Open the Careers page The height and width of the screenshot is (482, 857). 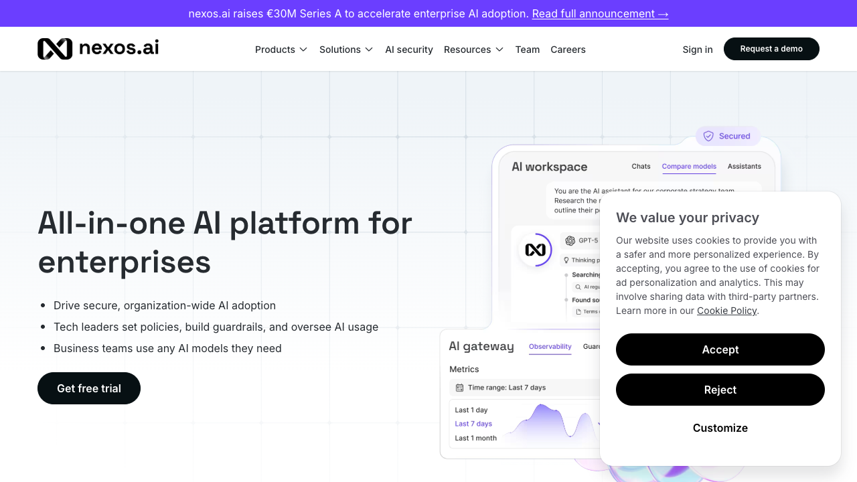(568, 50)
